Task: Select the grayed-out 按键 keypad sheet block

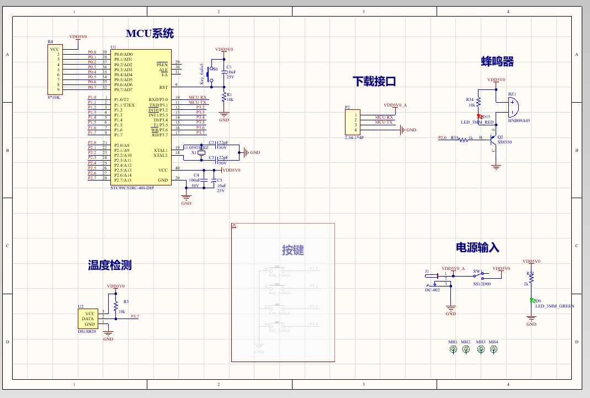Action: (x=283, y=291)
